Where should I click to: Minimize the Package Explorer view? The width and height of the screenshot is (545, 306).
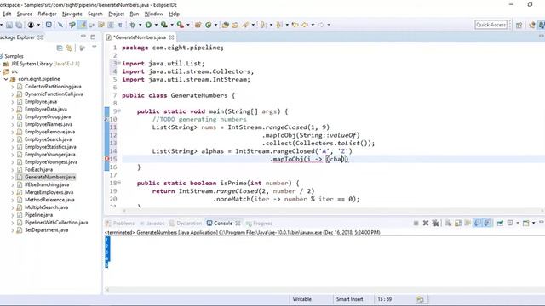[x=83, y=37]
